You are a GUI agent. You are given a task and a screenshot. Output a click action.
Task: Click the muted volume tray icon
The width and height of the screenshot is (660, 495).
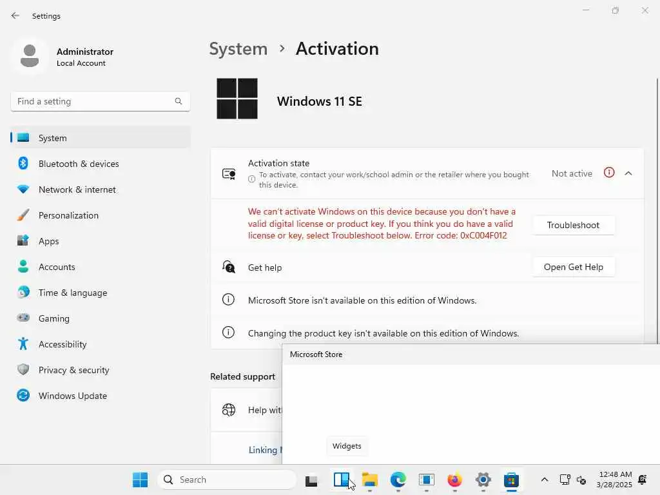coord(581,480)
